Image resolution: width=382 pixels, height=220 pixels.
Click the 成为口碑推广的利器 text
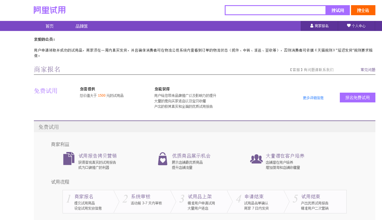click(94, 168)
